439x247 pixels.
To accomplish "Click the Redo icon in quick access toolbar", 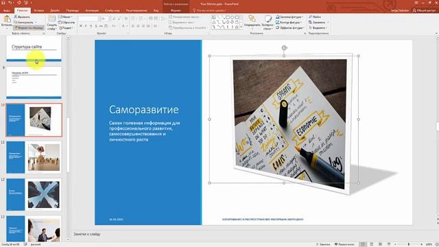I will pos(19,3).
